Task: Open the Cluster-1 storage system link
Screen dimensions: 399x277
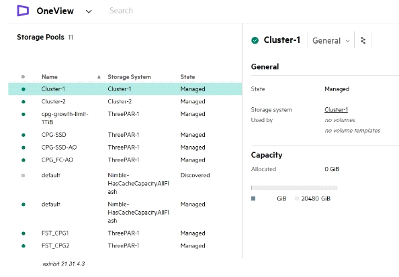Action: [336, 109]
